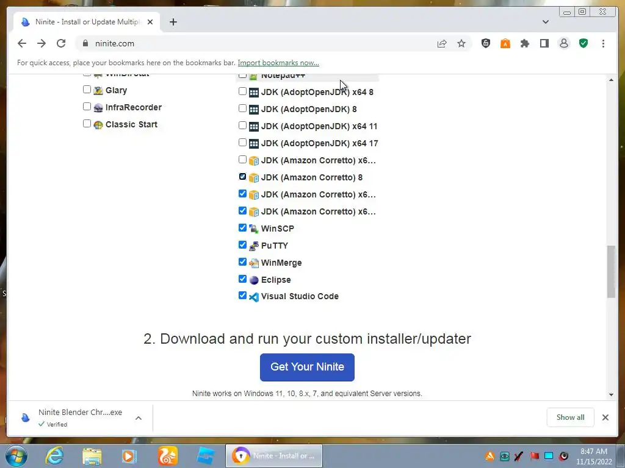Click the vertical scrollbar thumb
The height and width of the screenshot is (468, 625).
click(x=611, y=271)
